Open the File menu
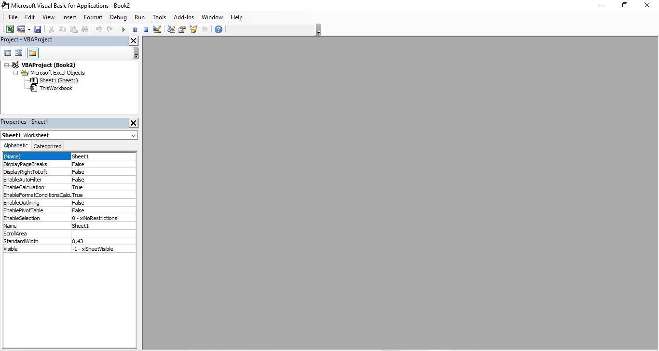The image size is (659, 351). [13, 17]
